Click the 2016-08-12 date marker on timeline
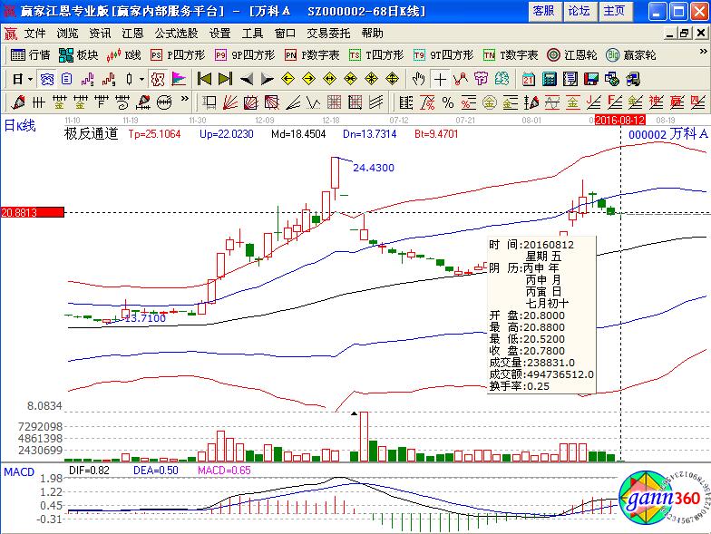Image resolution: width=711 pixels, height=534 pixels. click(x=620, y=119)
